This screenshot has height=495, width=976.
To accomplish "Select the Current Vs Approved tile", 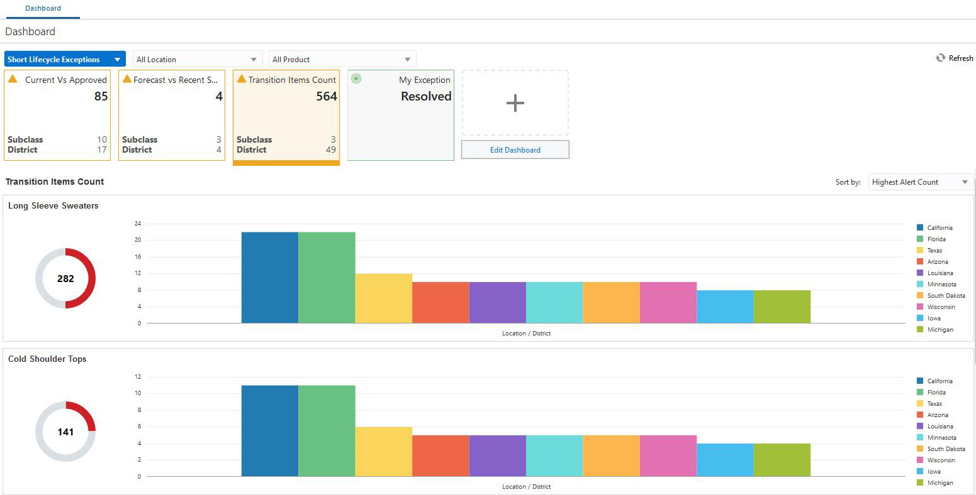I will click(57, 115).
